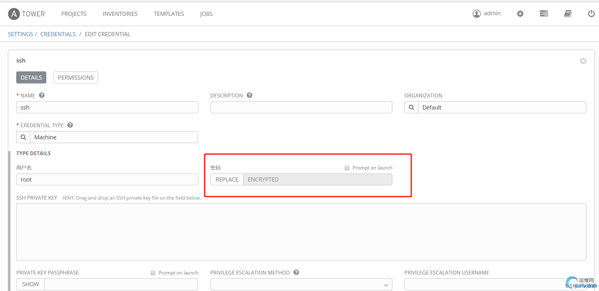Click the SSH private key drag-drop hint text

(x=132, y=198)
